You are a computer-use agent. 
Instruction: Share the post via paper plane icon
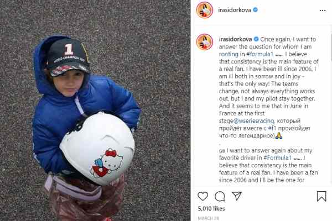(237, 196)
